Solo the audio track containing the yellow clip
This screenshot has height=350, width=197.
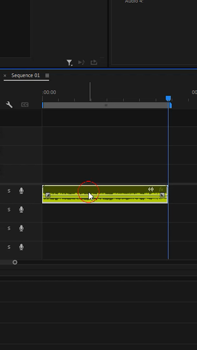point(9,191)
